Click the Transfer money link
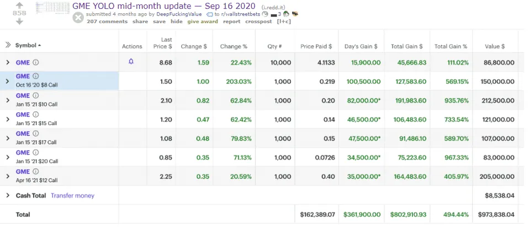530x228 pixels. 72,196
